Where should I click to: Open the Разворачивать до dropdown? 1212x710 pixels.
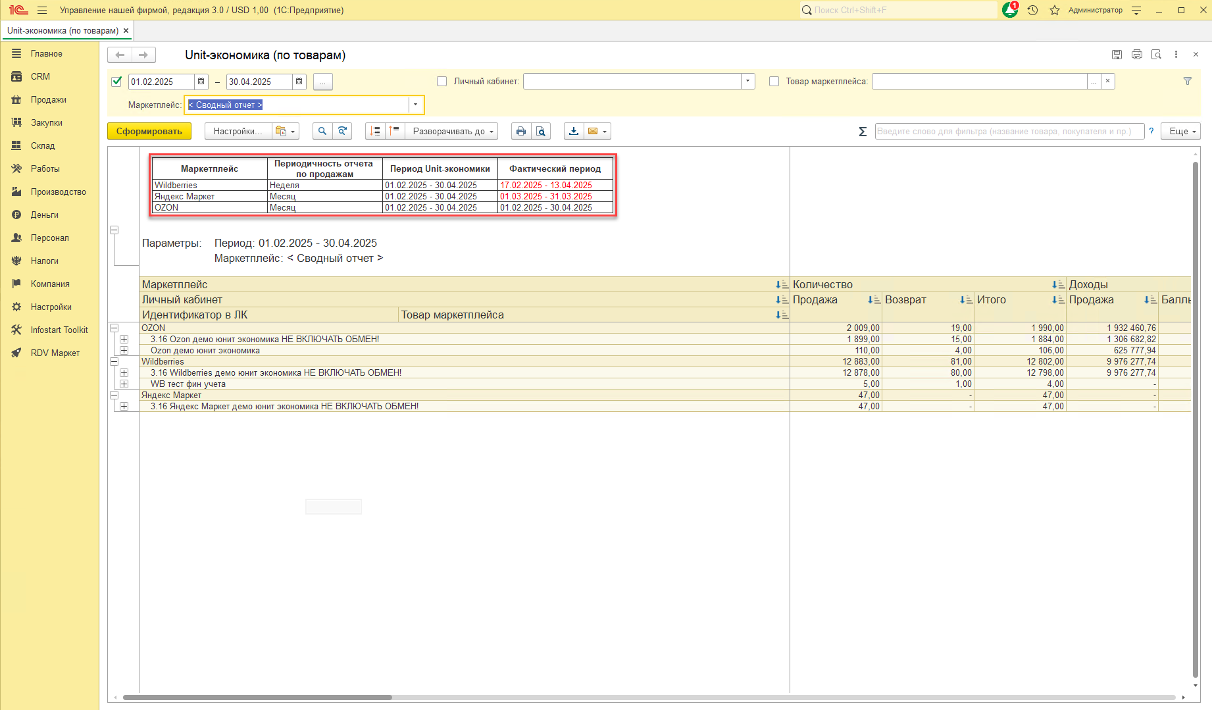coord(451,131)
